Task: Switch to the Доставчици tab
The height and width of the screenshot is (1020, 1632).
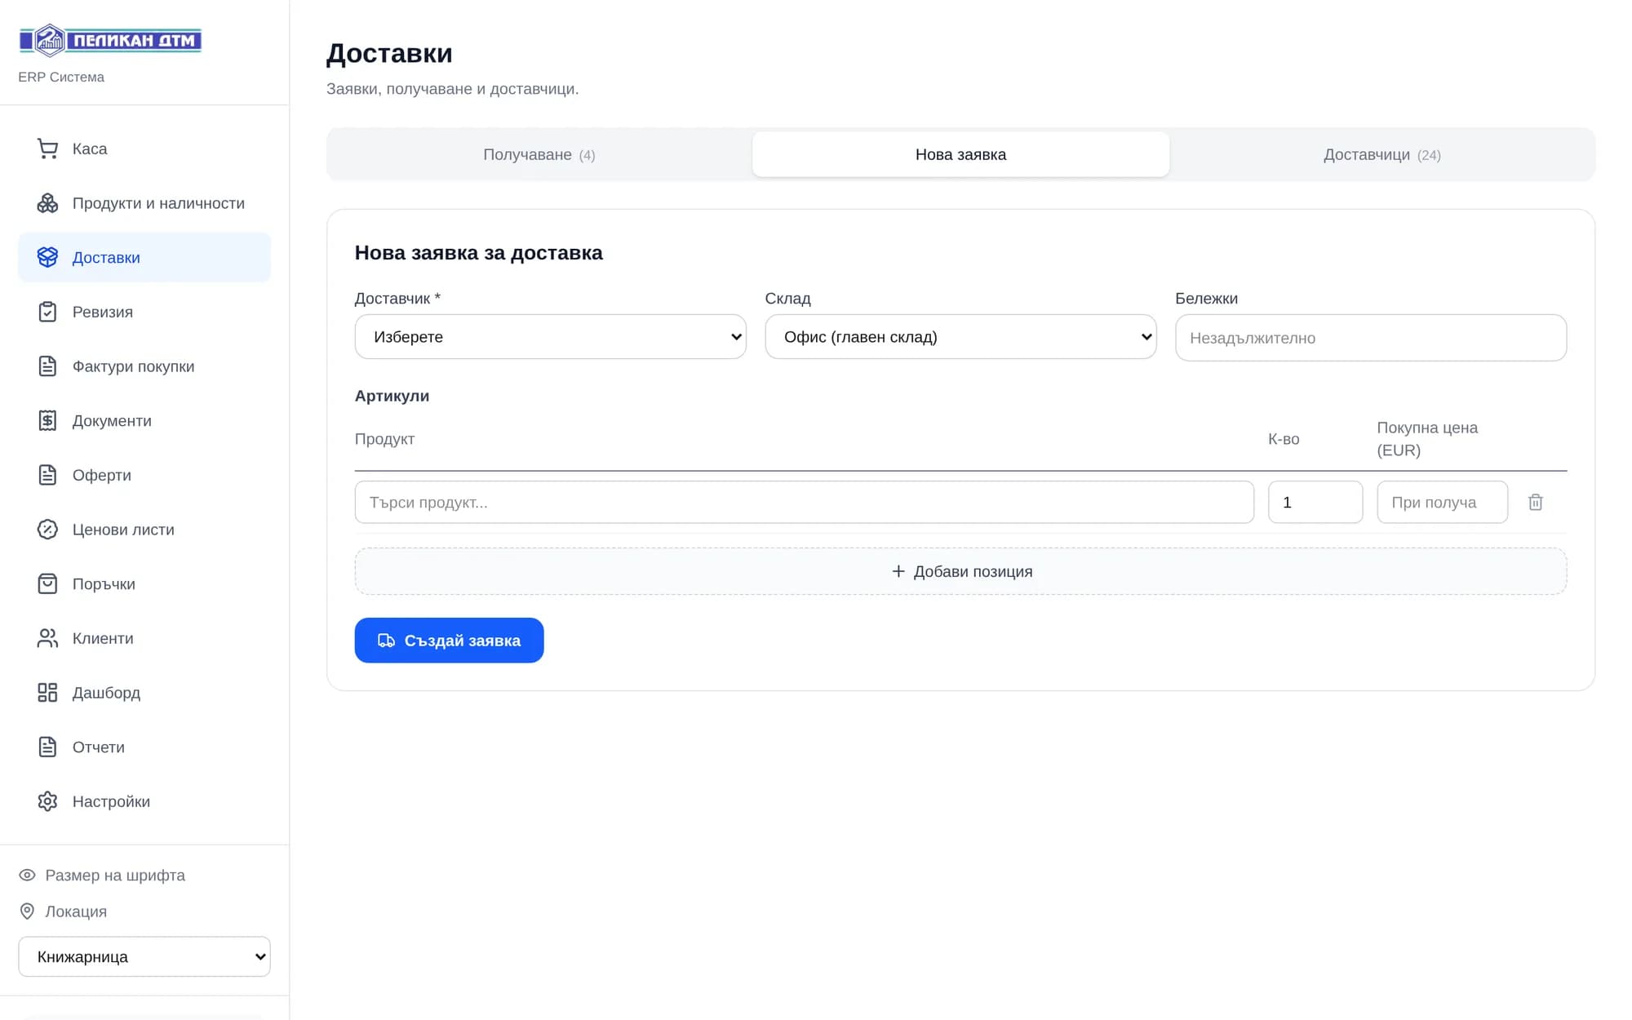Action: tap(1381, 155)
